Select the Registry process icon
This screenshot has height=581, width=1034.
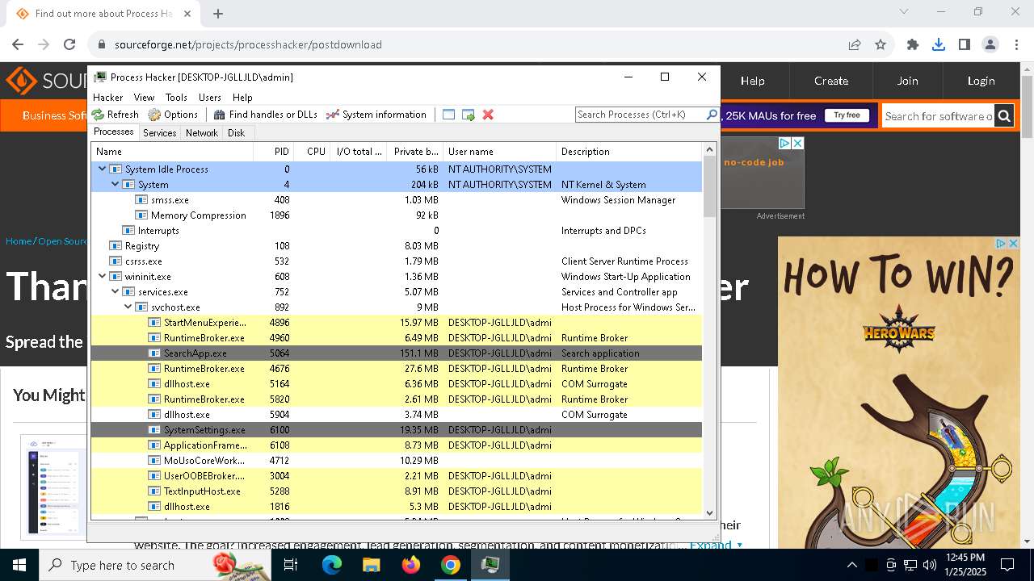(116, 246)
